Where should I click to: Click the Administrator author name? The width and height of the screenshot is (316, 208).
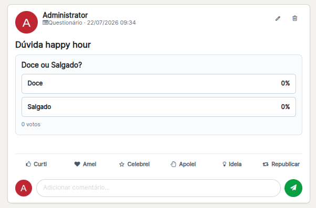point(65,15)
